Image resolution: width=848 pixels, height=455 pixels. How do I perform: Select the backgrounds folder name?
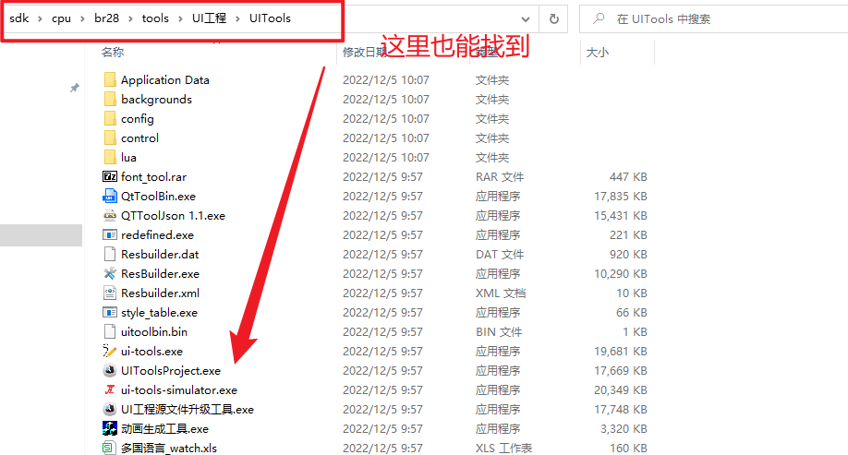[x=156, y=100]
